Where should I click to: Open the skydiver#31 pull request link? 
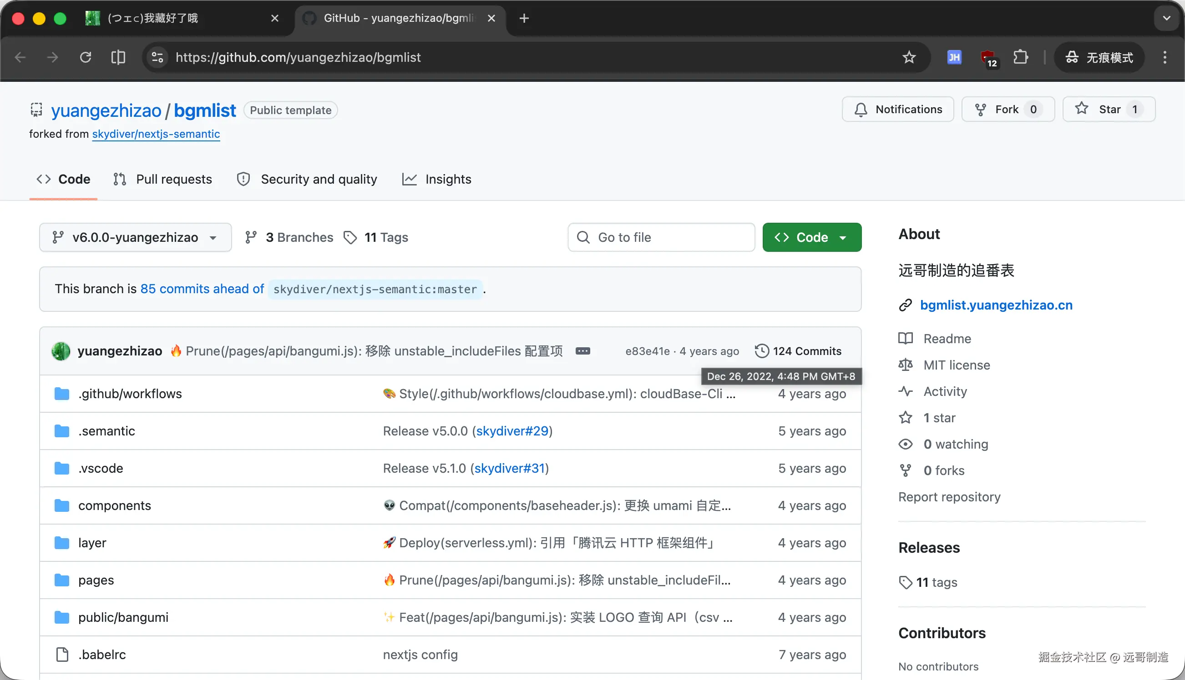tap(510, 469)
